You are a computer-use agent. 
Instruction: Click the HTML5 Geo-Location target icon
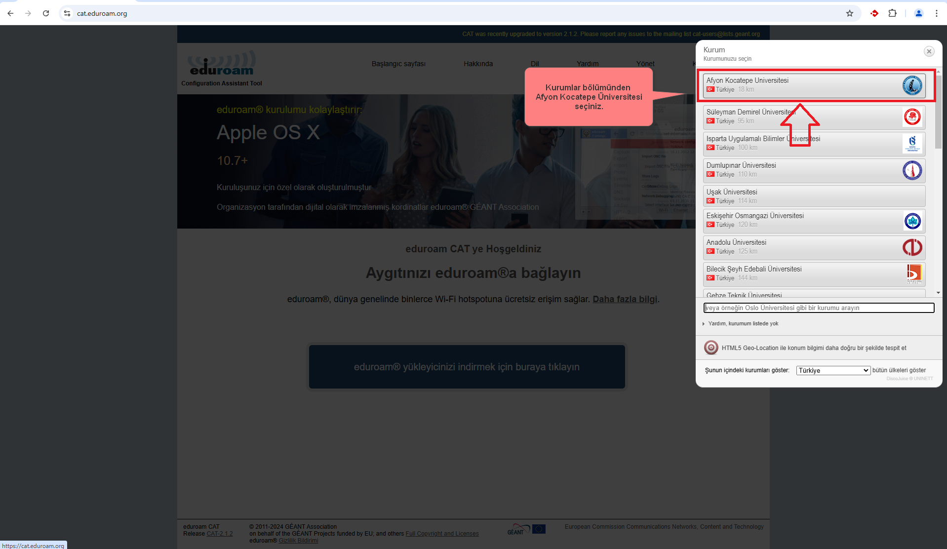pyautogui.click(x=711, y=348)
